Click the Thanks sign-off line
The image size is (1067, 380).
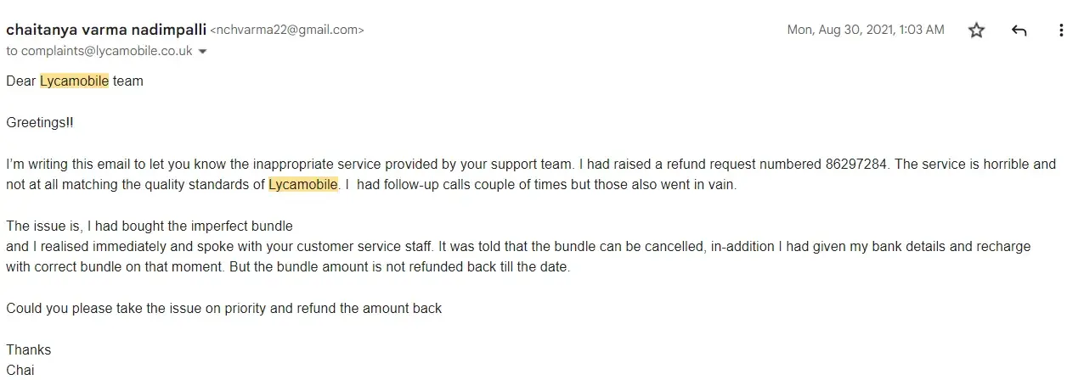28,350
